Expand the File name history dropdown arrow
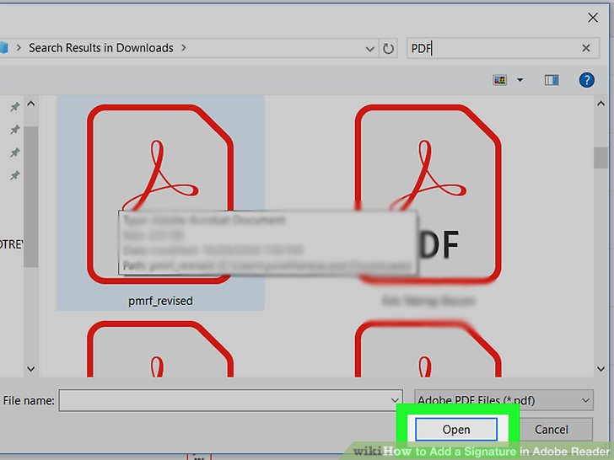The height and width of the screenshot is (460, 614). pos(395,400)
